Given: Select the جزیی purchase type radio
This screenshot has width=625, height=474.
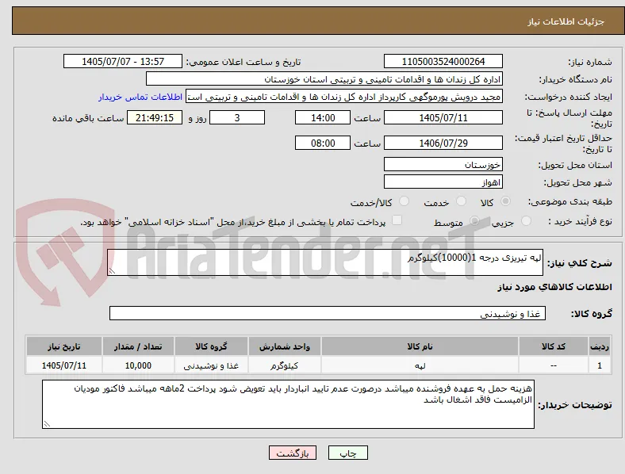Looking at the screenshot, I should [x=526, y=220].
